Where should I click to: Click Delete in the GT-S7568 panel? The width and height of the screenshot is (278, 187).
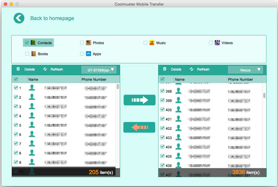(30, 69)
